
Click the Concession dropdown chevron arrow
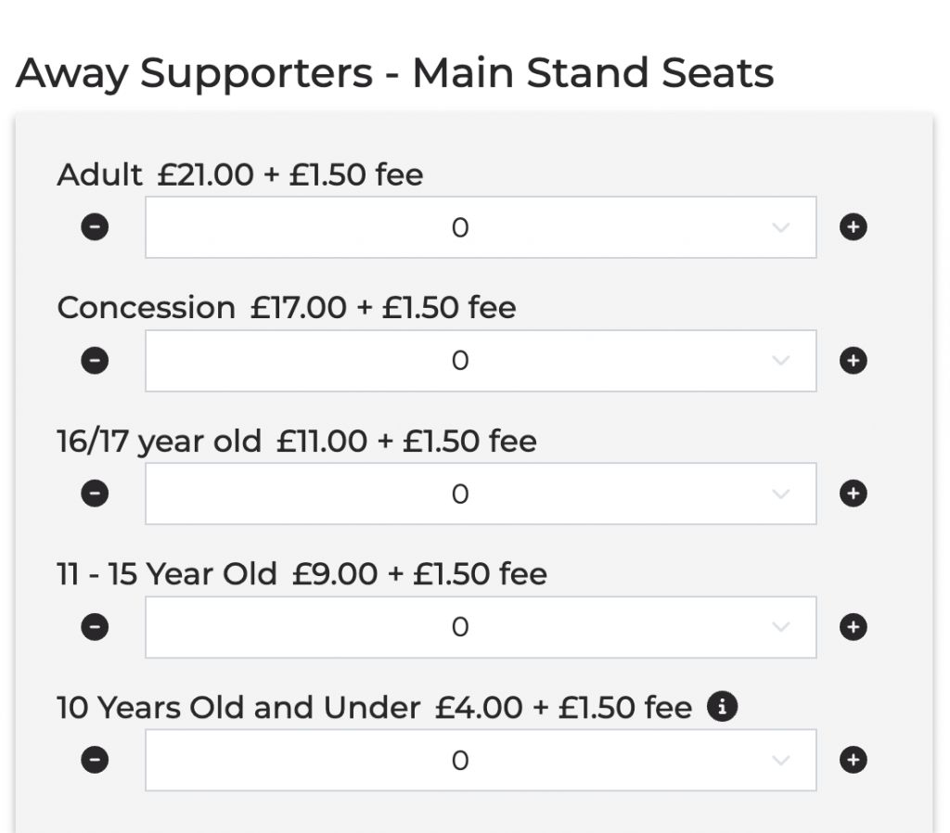(x=781, y=362)
